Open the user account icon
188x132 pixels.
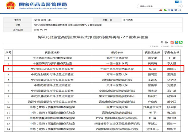(179, 10)
